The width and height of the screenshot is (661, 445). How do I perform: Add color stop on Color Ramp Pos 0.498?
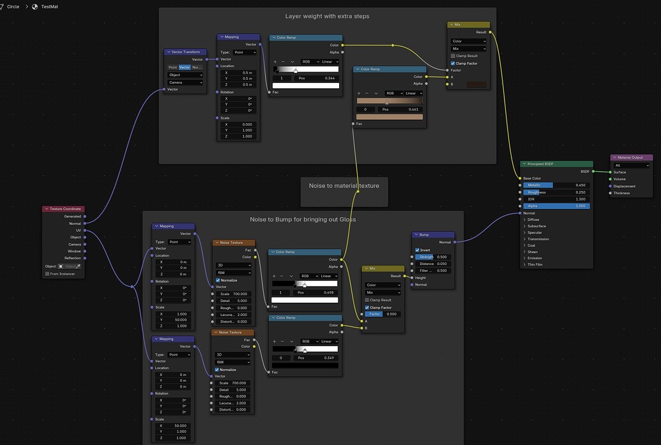(275, 276)
